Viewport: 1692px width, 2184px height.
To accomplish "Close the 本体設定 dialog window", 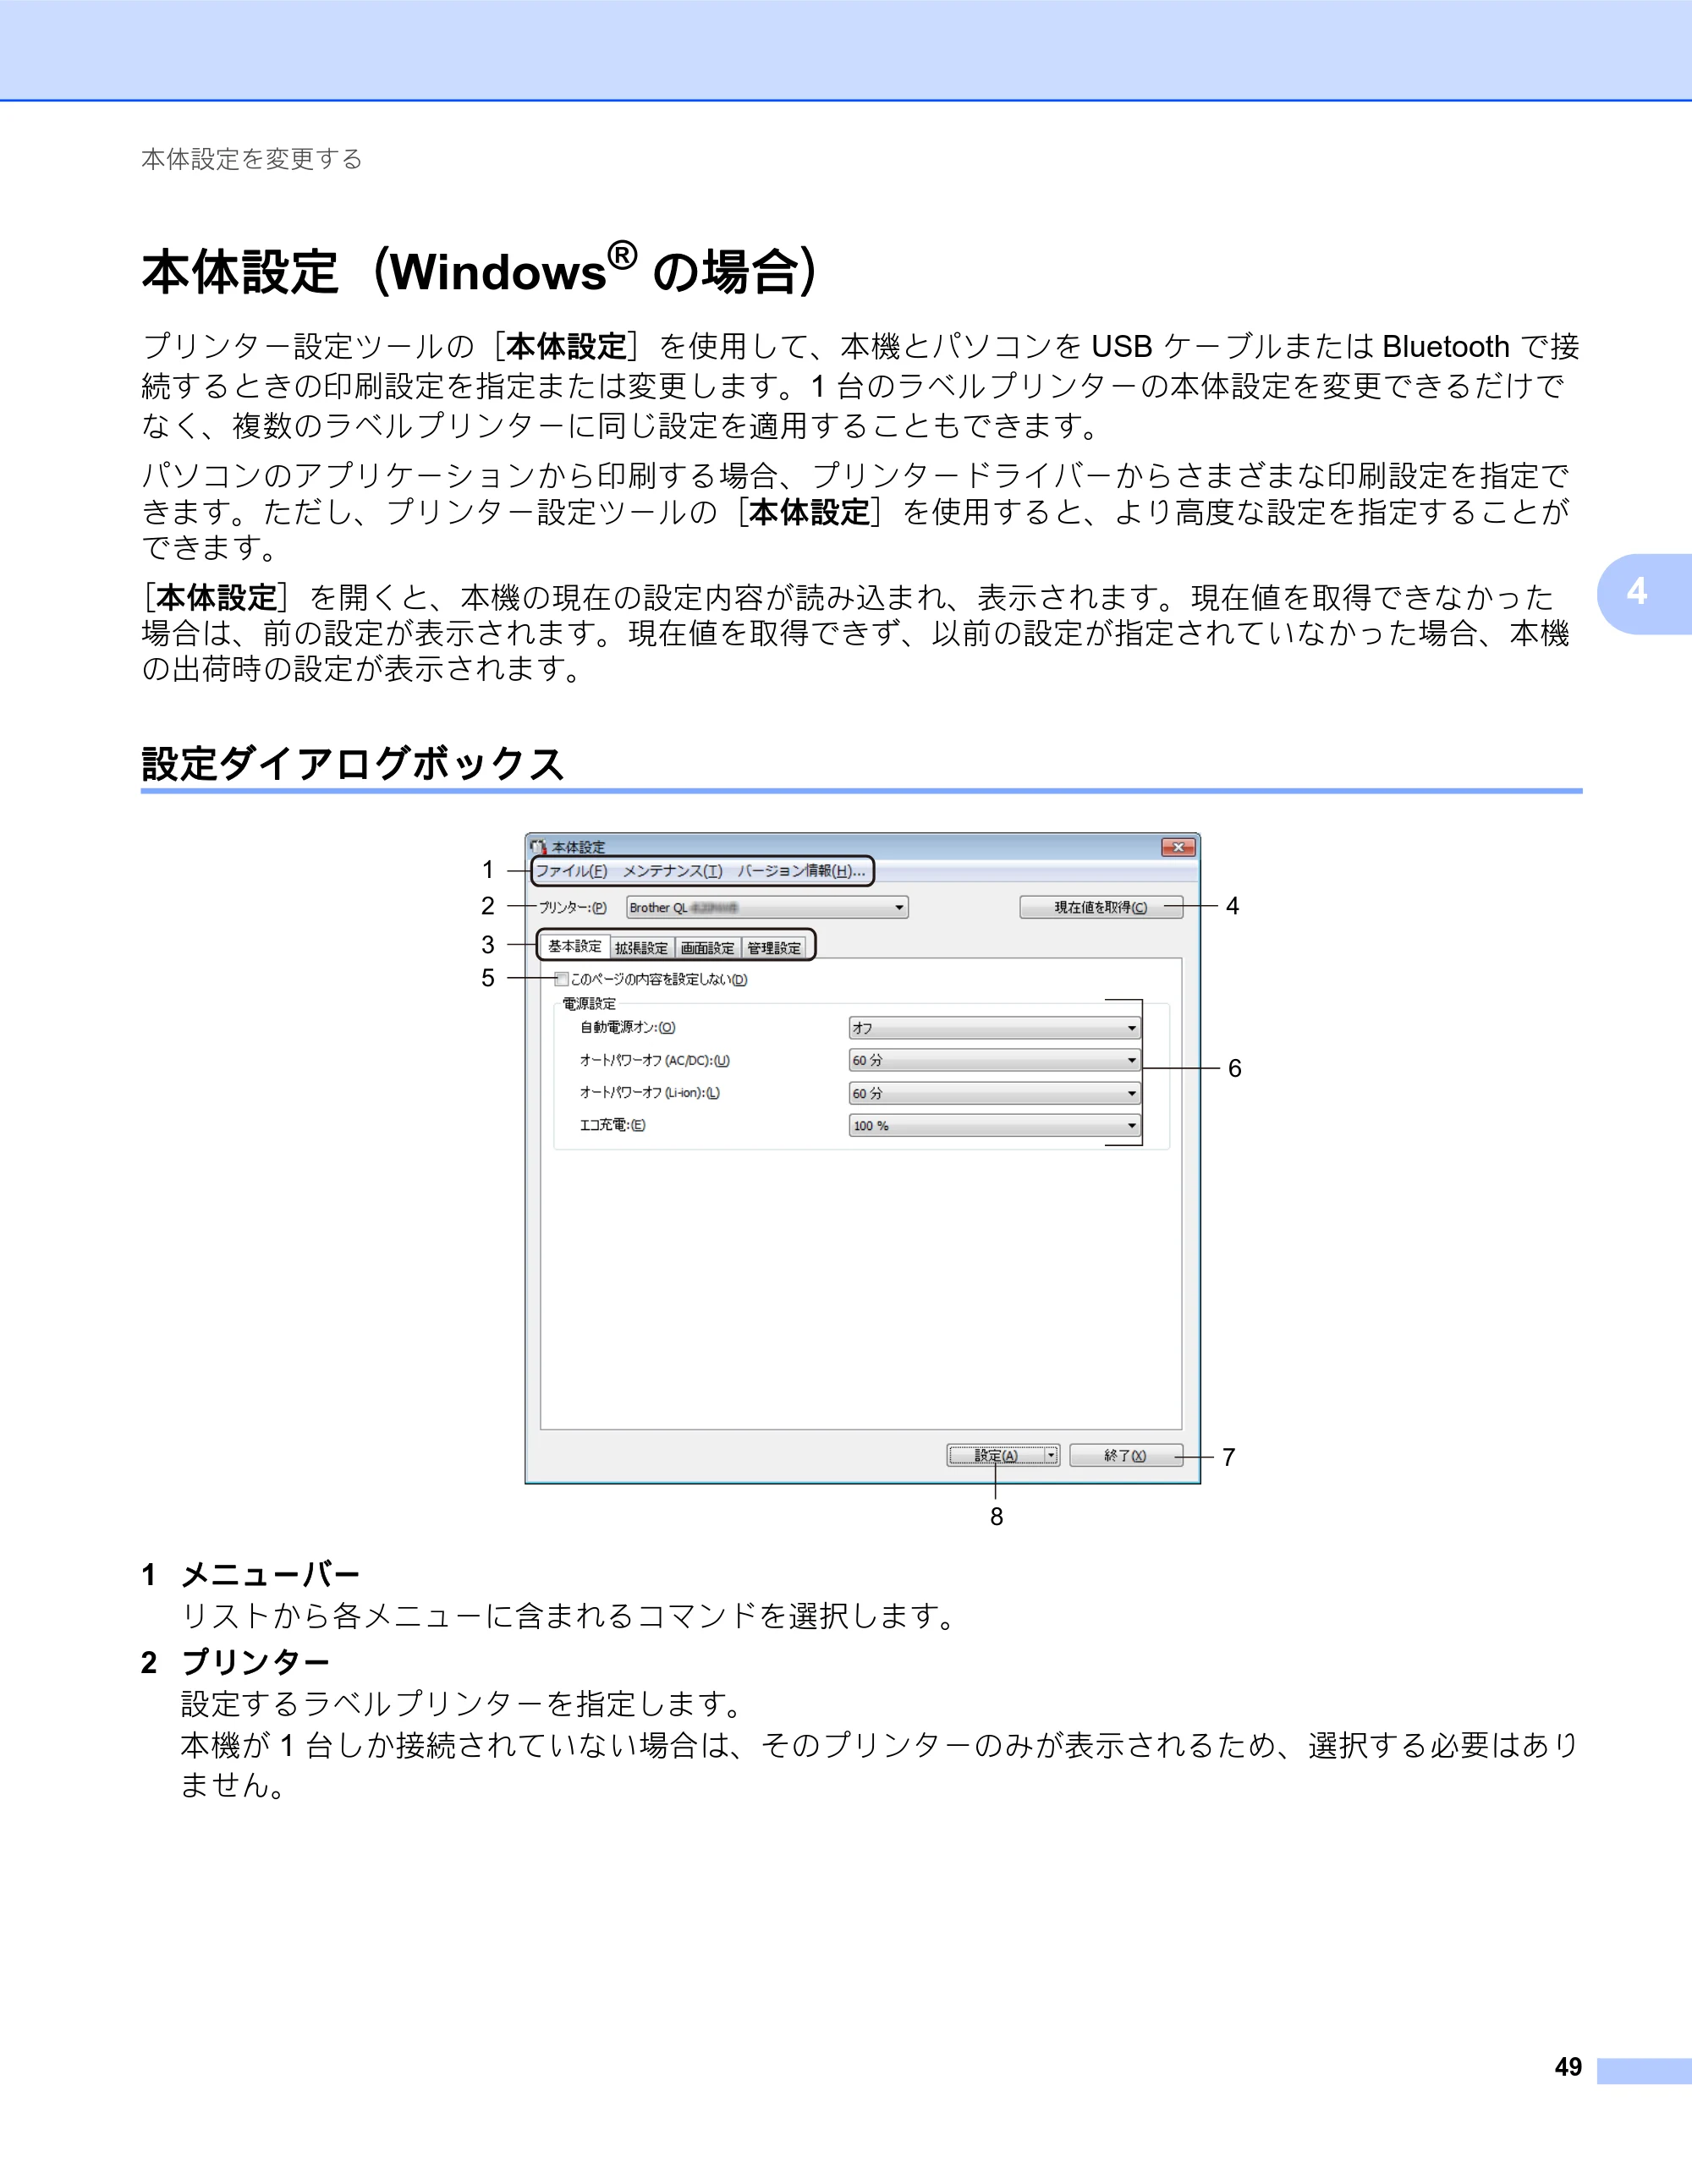I will (1178, 847).
